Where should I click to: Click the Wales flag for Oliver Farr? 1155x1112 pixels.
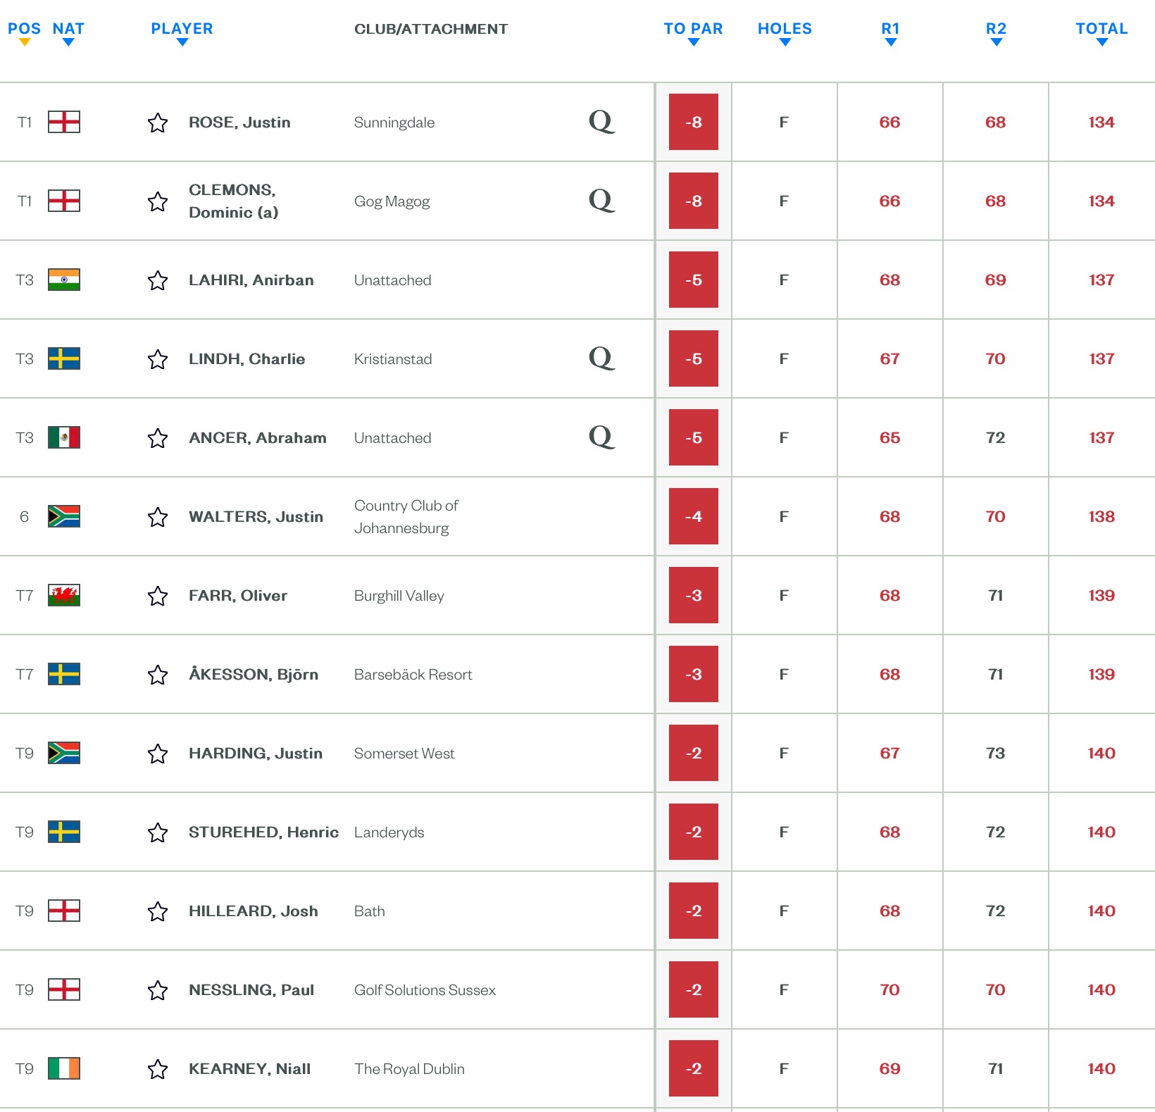(x=63, y=595)
